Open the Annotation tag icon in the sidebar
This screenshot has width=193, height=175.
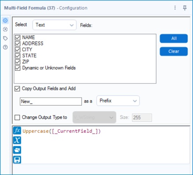pyautogui.click(x=5, y=38)
